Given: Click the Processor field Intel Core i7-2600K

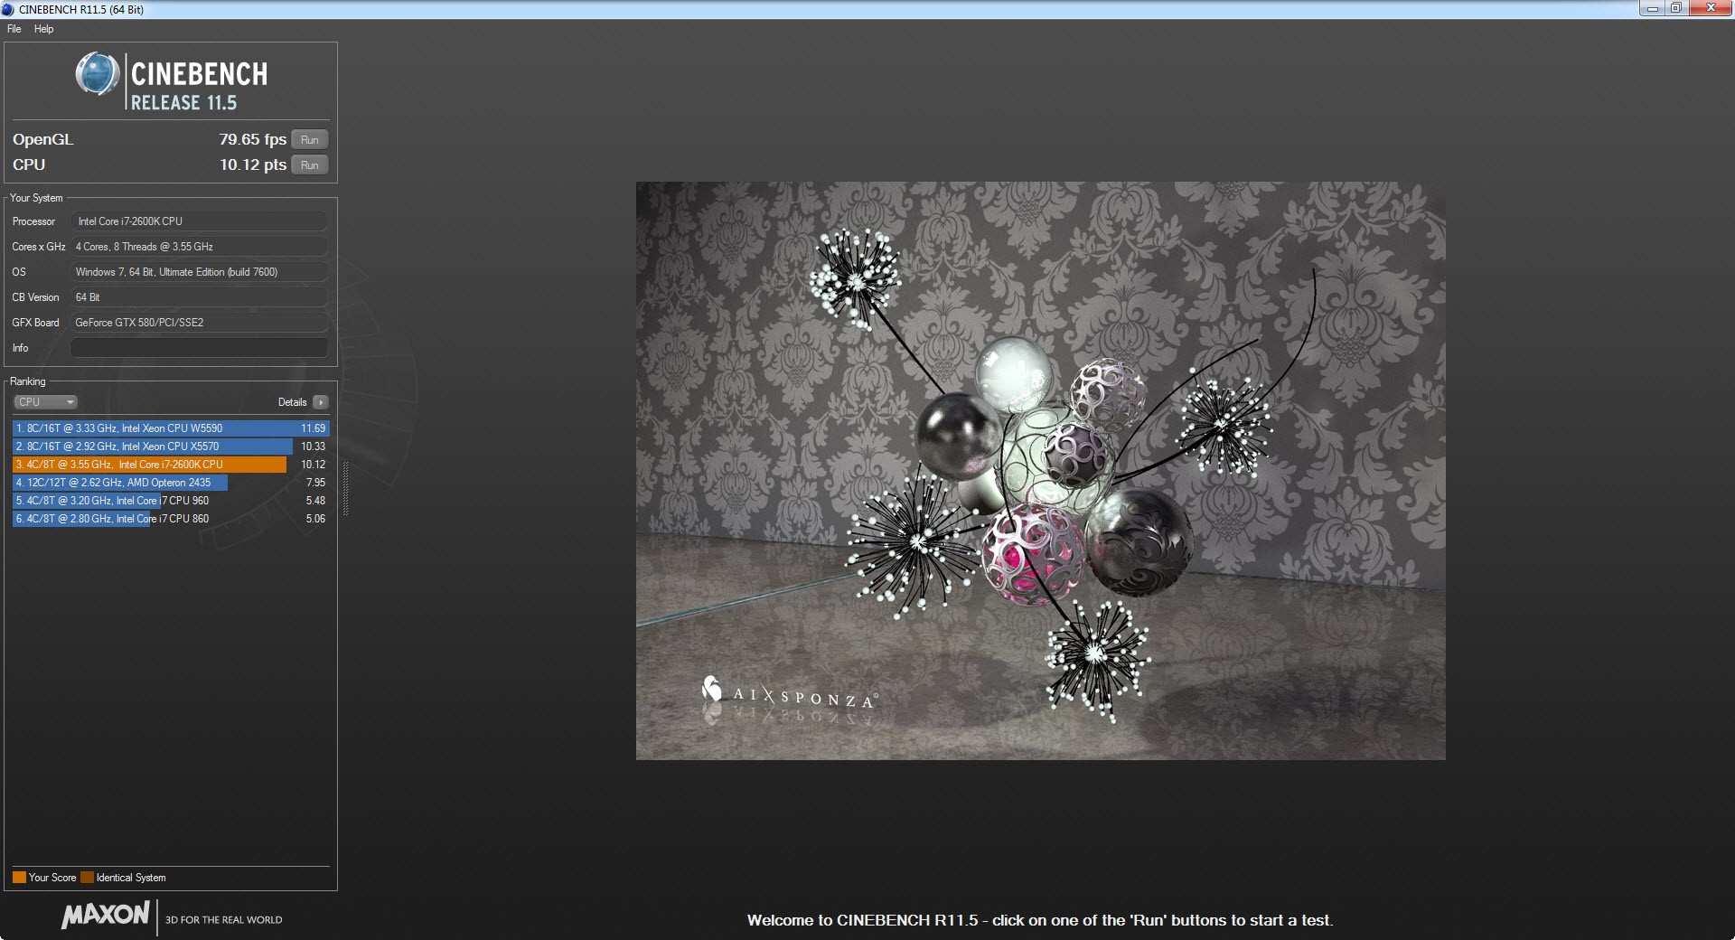Looking at the screenshot, I should pos(199,221).
